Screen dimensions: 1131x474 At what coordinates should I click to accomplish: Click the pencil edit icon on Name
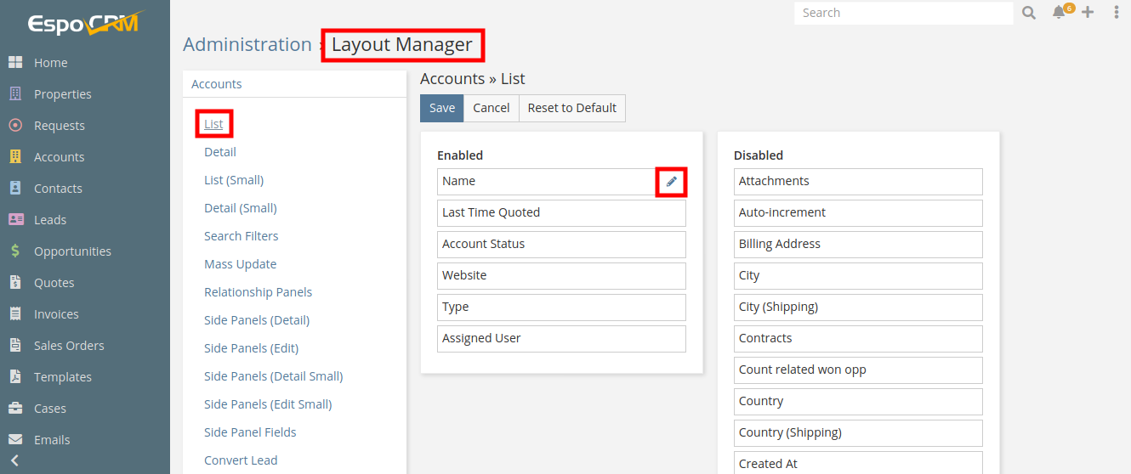671,182
